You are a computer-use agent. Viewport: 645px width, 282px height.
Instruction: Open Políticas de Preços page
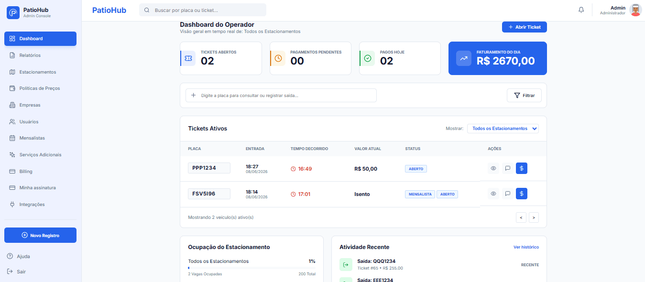(40, 88)
